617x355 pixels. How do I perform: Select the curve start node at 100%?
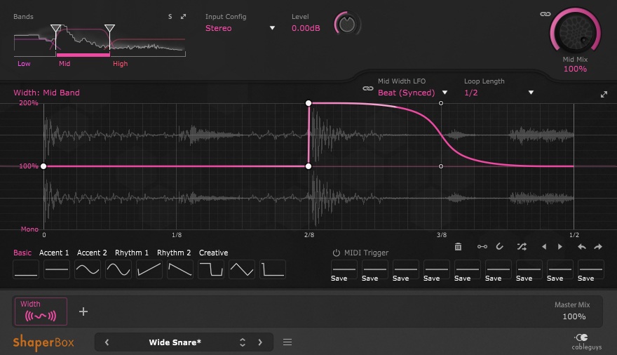[43, 166]
